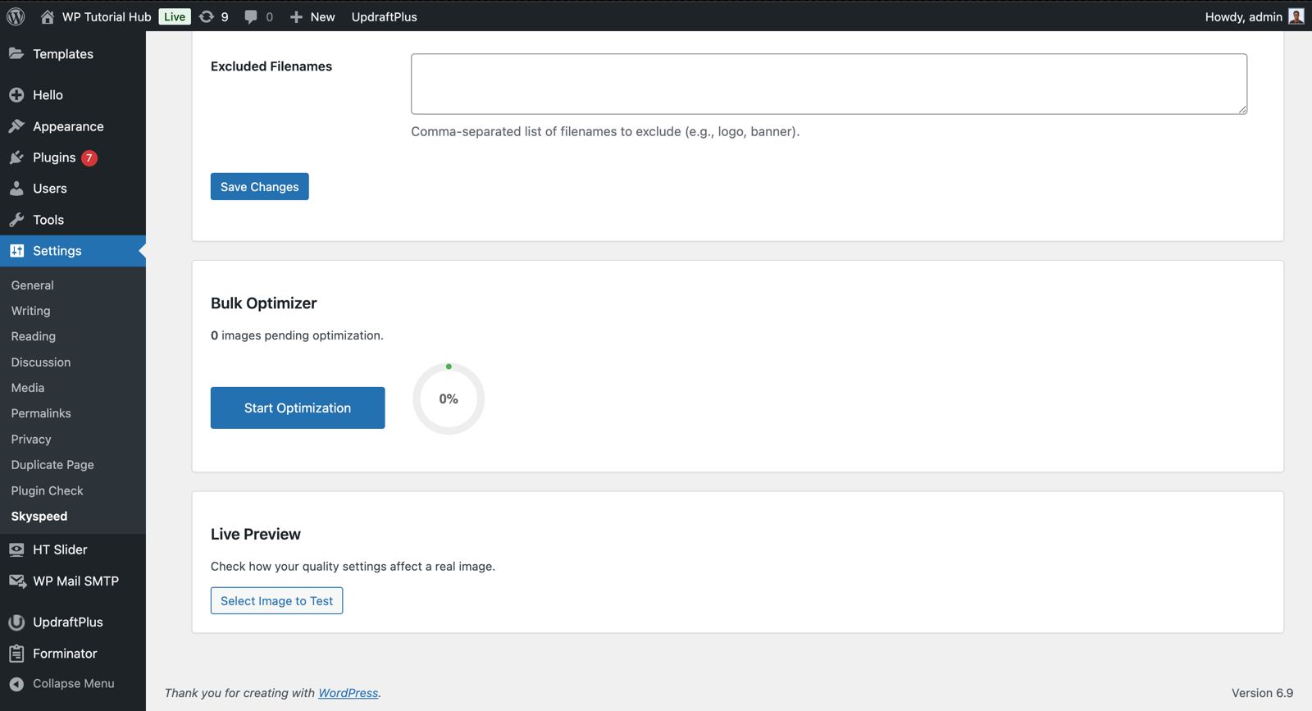The width and height of the screenshot is (1312, 711).
Task: Click the Tools wrench icon
Action: pos(16,220)
